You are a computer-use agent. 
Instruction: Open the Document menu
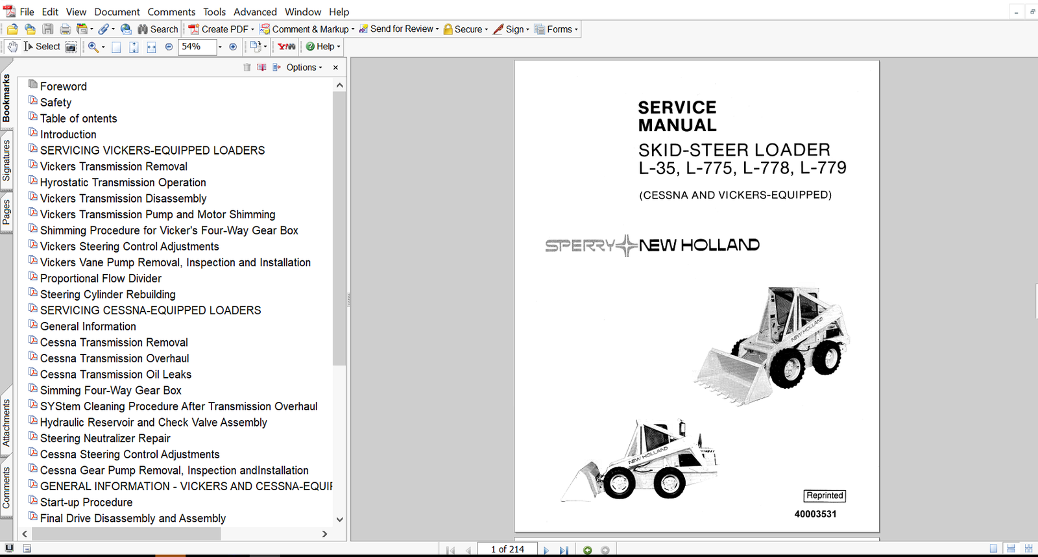coord(117,12)
